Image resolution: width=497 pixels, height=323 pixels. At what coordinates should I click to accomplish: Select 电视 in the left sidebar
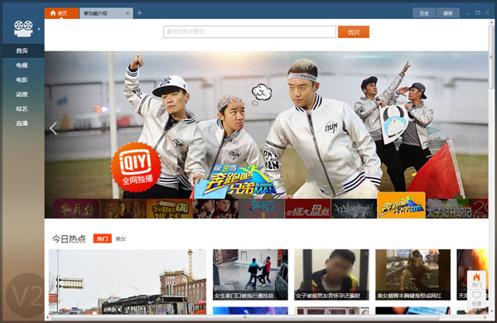22,65
